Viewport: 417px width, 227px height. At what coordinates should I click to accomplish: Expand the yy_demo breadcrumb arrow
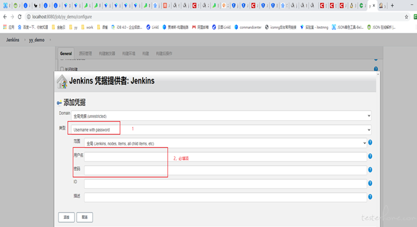pos(50,40)
